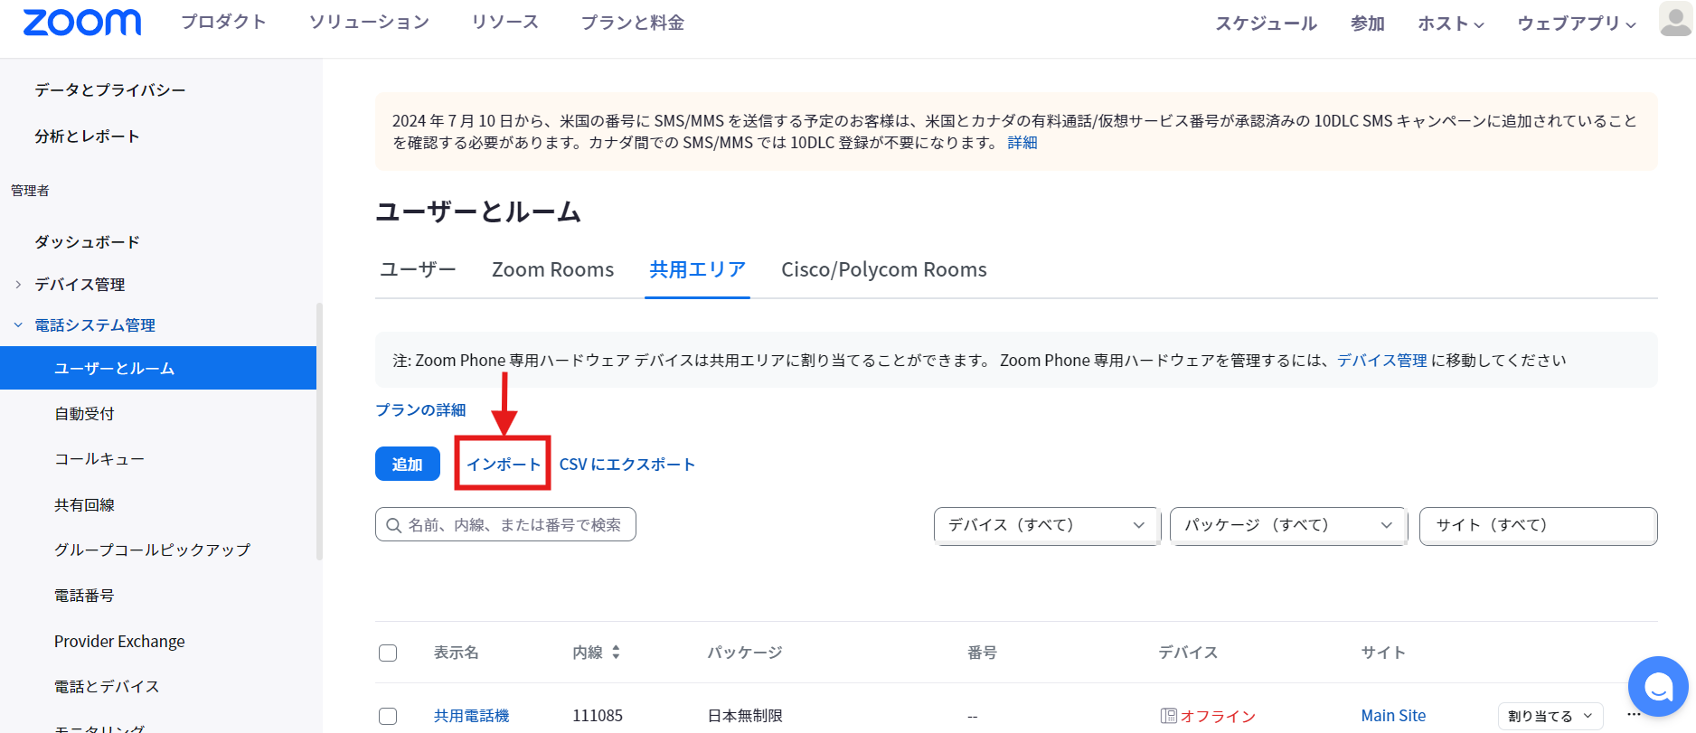
Task: Follow the デバイス管理 link in the note
Action: tap(1381, 360)
